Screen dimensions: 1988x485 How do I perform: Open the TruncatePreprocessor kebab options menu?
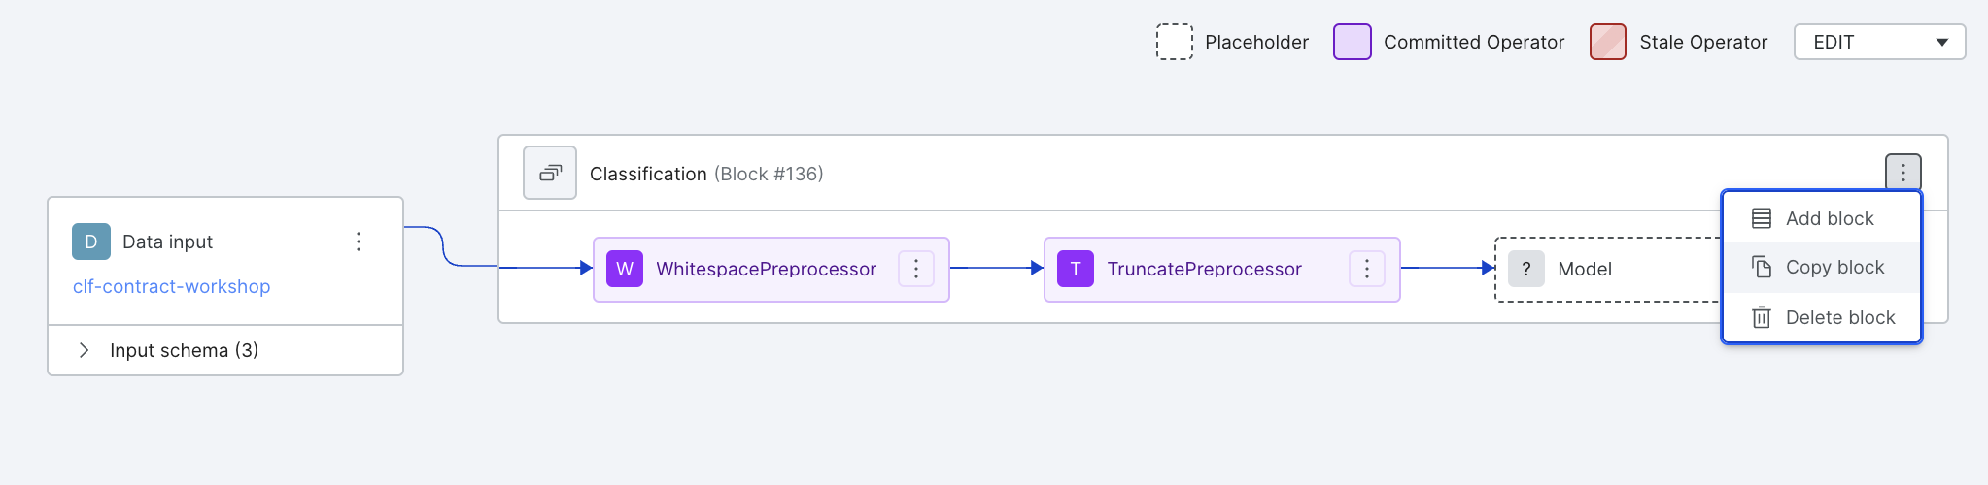pyautogui.click(x=1367, y=269)
